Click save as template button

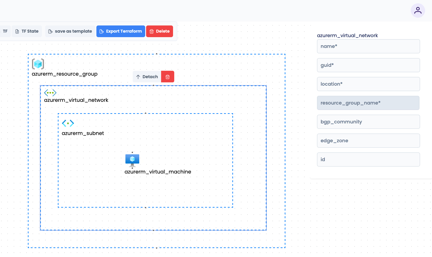(x=70, y=31)
